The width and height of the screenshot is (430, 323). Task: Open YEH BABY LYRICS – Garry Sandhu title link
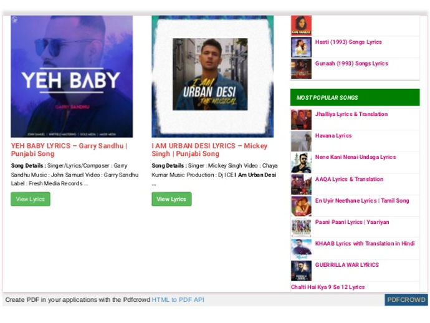(x=69, y=150)
